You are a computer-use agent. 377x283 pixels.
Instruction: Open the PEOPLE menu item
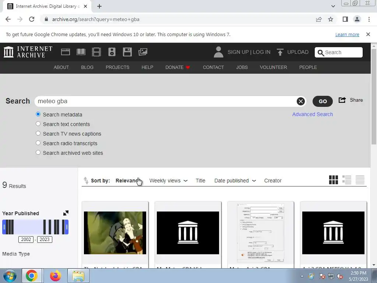tap(308, 67)
